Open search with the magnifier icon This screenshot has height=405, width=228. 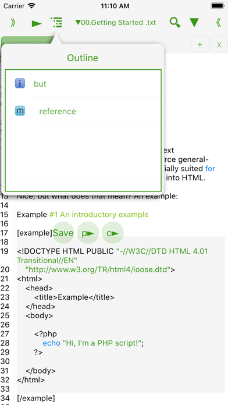point(175,23)
